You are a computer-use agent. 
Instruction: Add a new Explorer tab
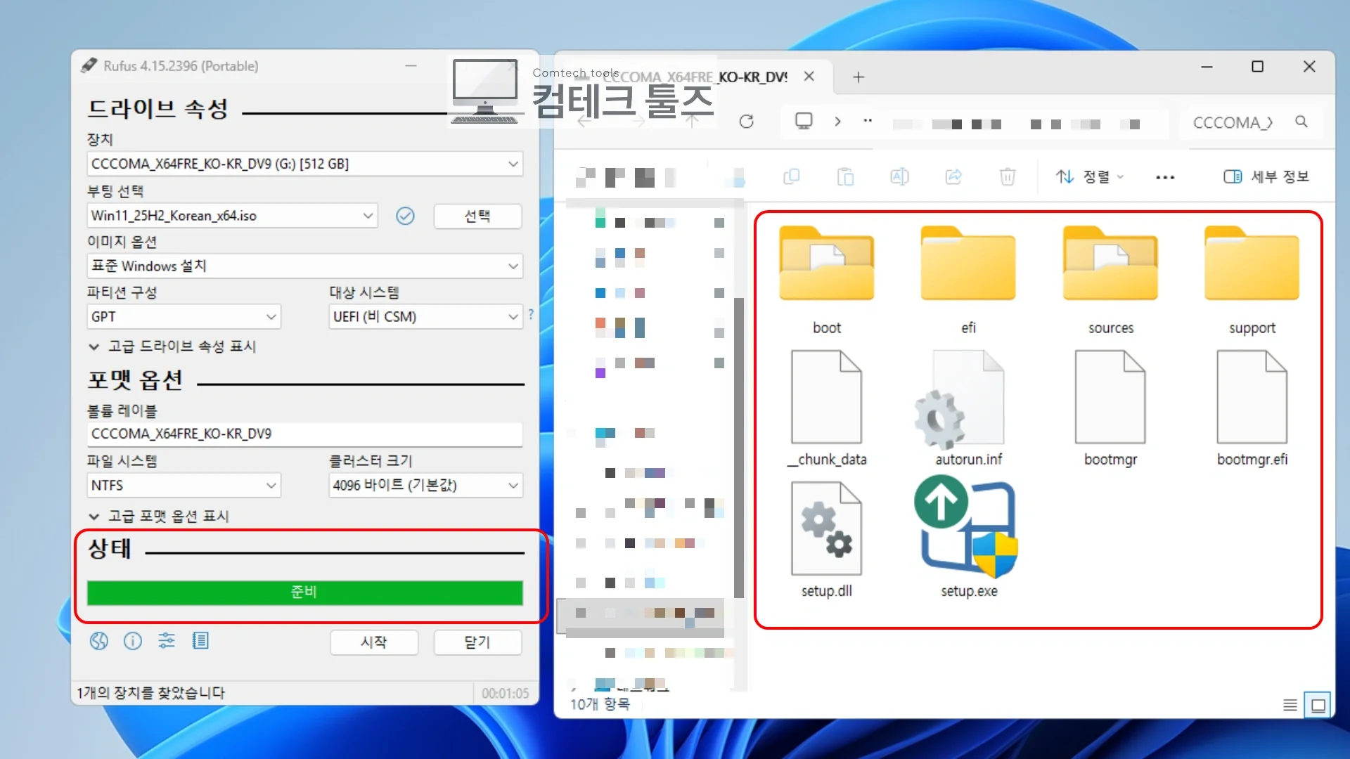[x=859, y=77]
